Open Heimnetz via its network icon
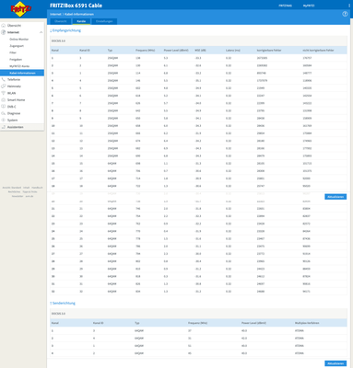This screenshot has width=353, height=368. tap(4, 86)
